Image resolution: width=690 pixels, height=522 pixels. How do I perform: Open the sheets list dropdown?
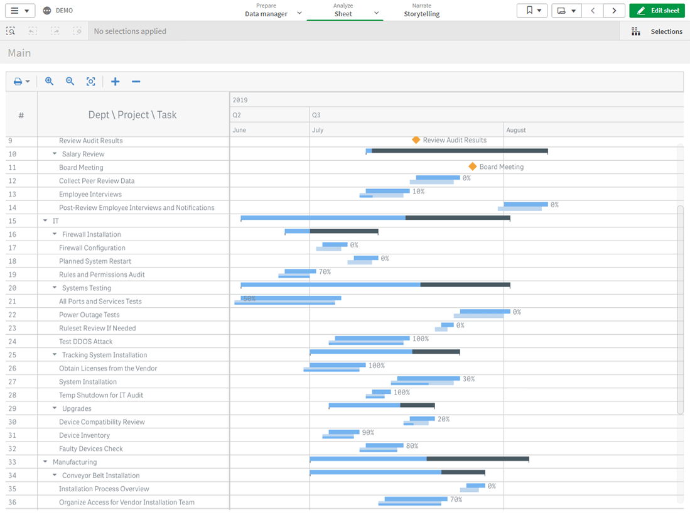click(566, 11)
